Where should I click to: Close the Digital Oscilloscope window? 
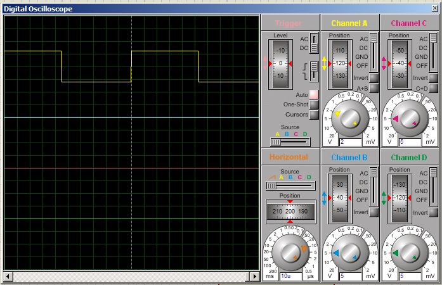click(x=434, y=8)
